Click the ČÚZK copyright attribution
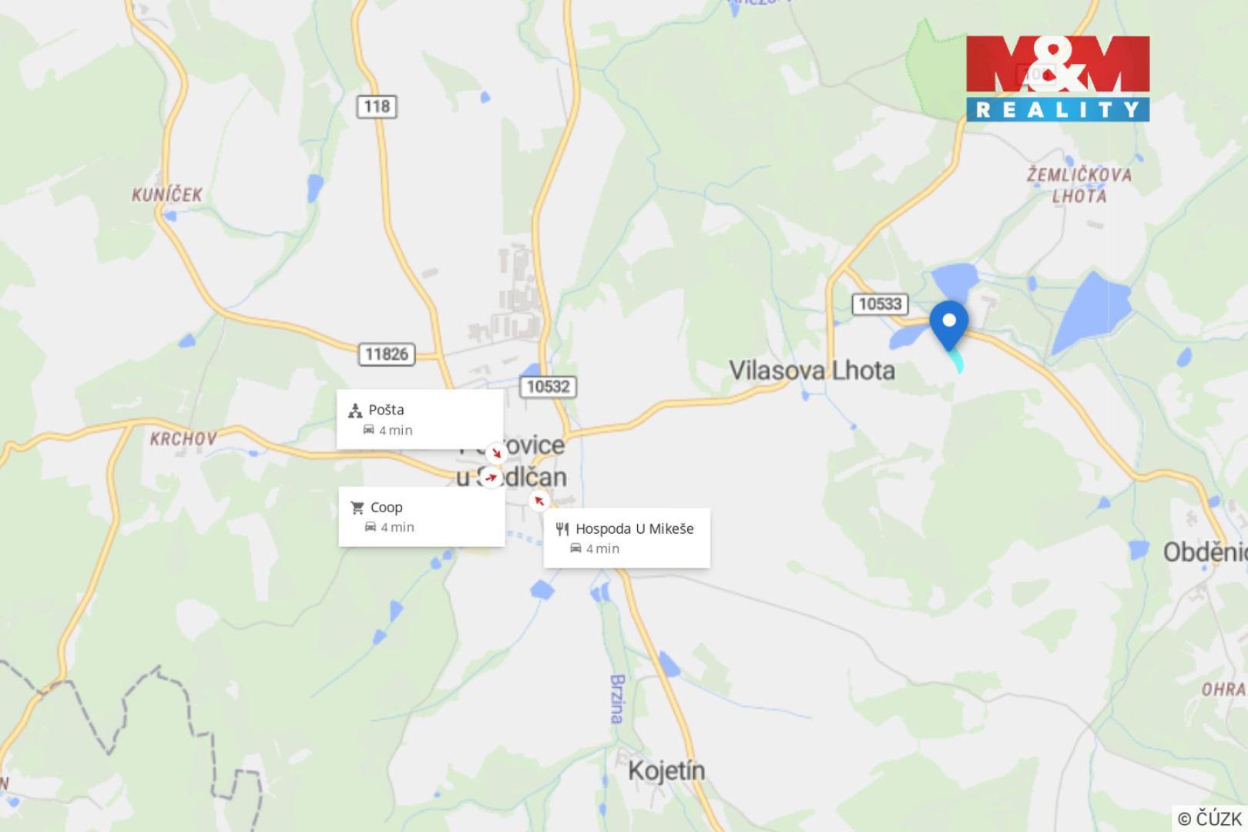Viewport: 1248px width, 832px height. pos(1209,818)
